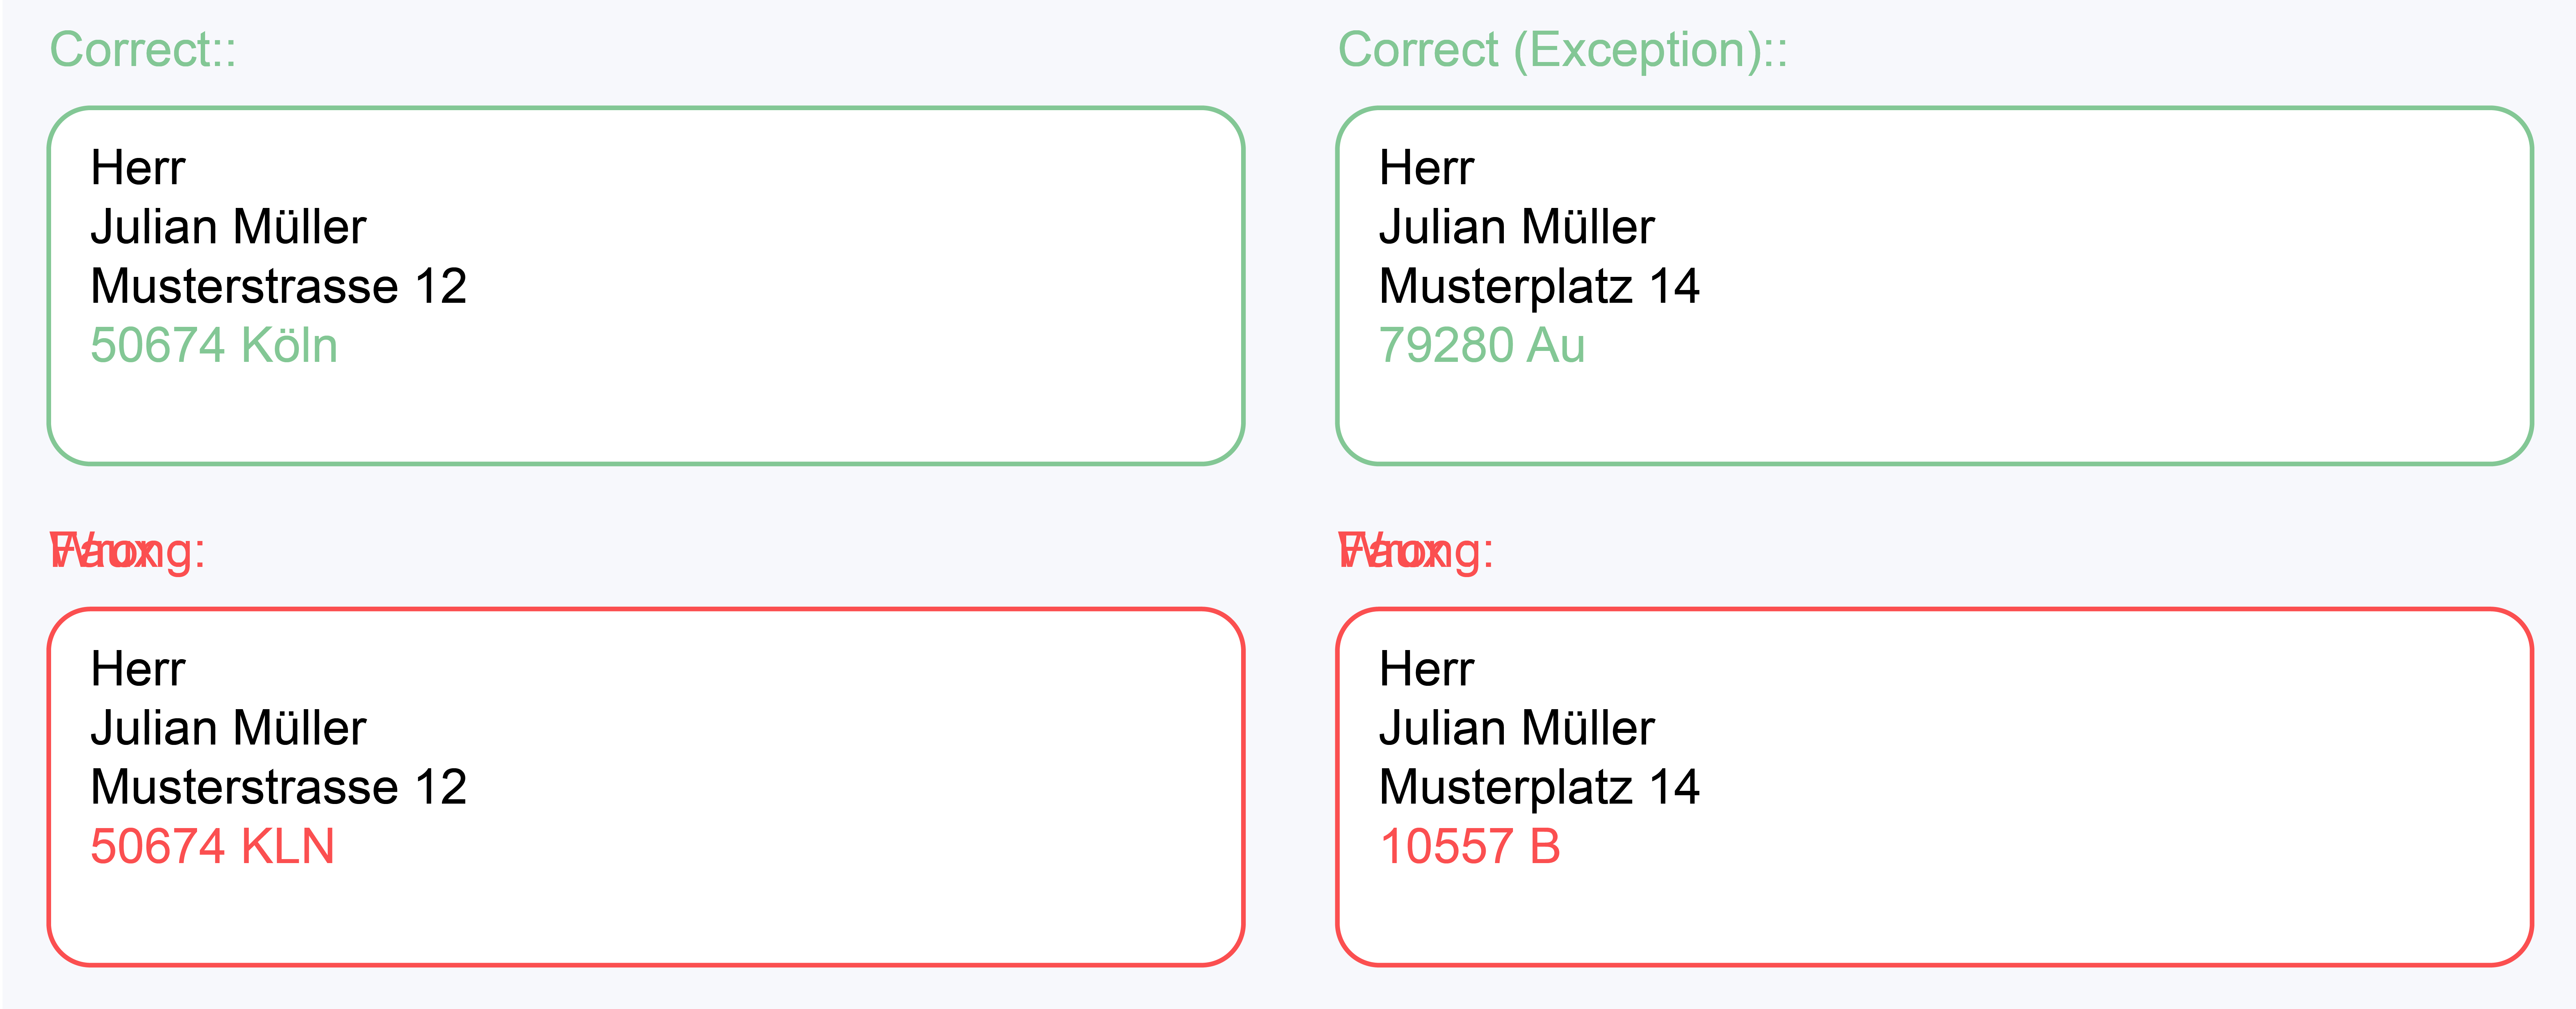Click "Musterplatz 14" in the Au address box
This screenshot has width=2576, height=1009.
(1538, 287)
